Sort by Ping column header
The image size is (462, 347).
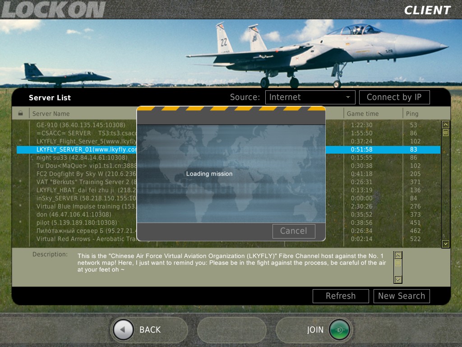click(x=412, y=113)
